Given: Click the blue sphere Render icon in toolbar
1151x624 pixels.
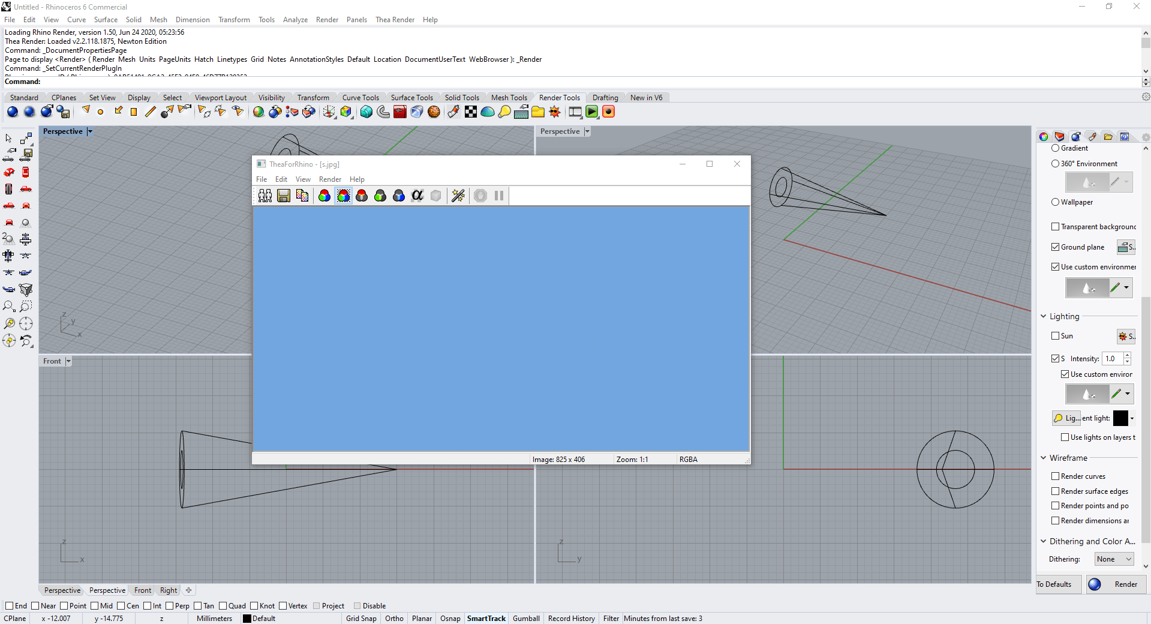Looking at the screenshot, I should point(13,112).
